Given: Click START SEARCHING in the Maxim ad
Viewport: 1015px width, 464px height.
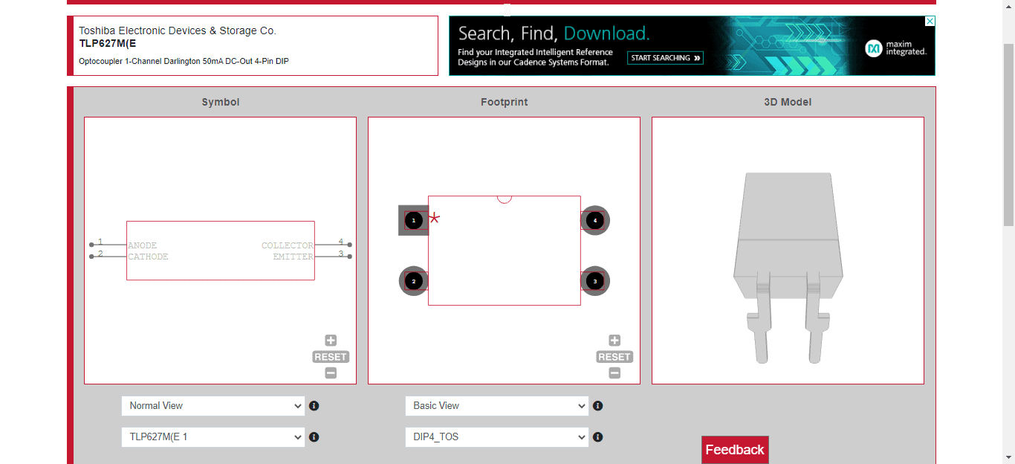Looking at the screenshot, I should 666,58.
